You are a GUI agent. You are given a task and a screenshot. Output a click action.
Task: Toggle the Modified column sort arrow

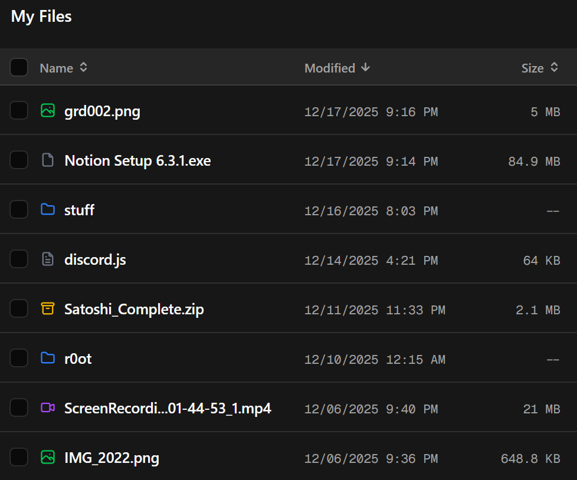[x=366, y=68]
